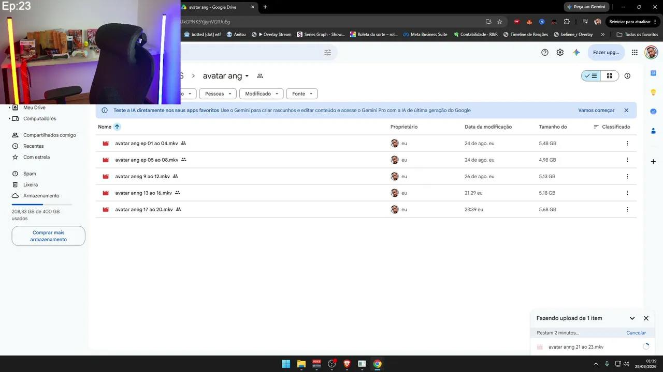Show hidden system tray icons
The height and width of the screenshot is (372, 663).
click(597, 364)
